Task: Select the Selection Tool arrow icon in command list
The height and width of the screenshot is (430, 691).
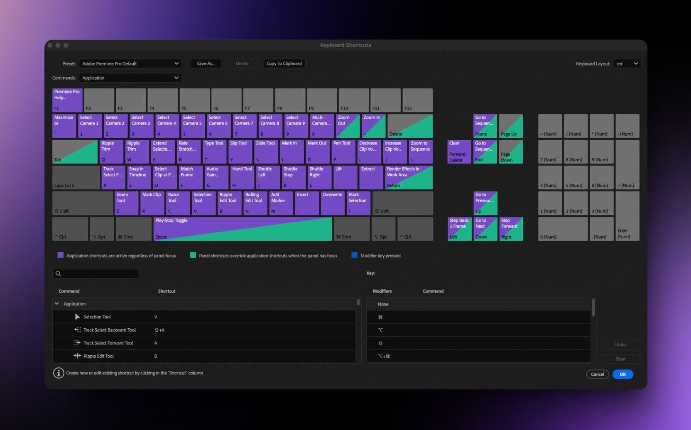Action: point(77,316)
